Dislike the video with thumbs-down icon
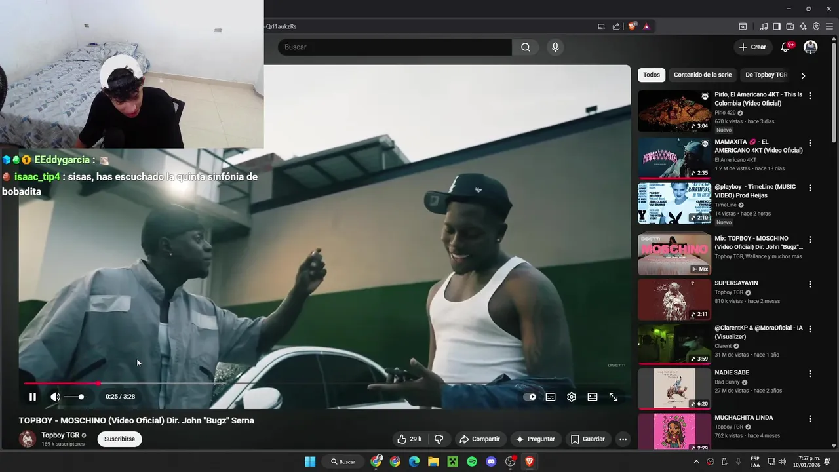Viewport: 839px width, 472px height. pos(439,439)
